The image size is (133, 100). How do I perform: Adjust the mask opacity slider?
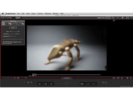tap(23, 78)
